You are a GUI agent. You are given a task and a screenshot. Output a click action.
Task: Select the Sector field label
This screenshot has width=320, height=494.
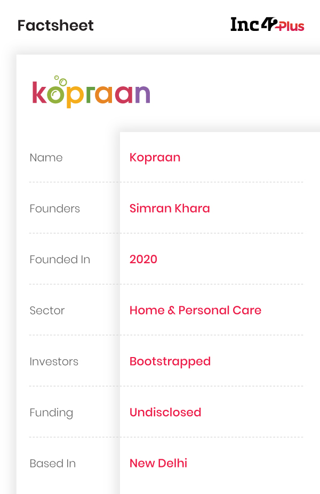[47, 311]
